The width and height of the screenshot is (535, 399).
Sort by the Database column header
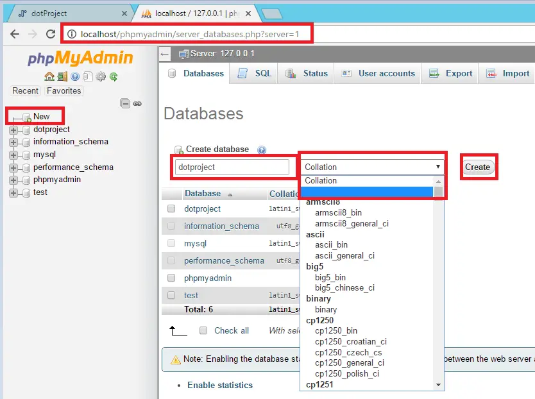[x=203, y=194]
